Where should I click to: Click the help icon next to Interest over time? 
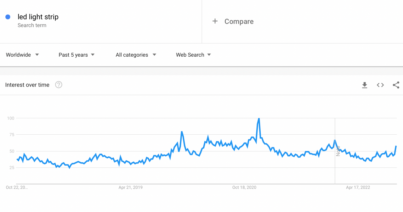(59, 85)
